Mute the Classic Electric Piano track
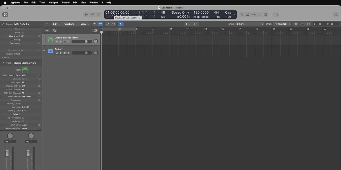Image resolution: width=341 pixels, height=170 pixels. click(x=57, y=41)
